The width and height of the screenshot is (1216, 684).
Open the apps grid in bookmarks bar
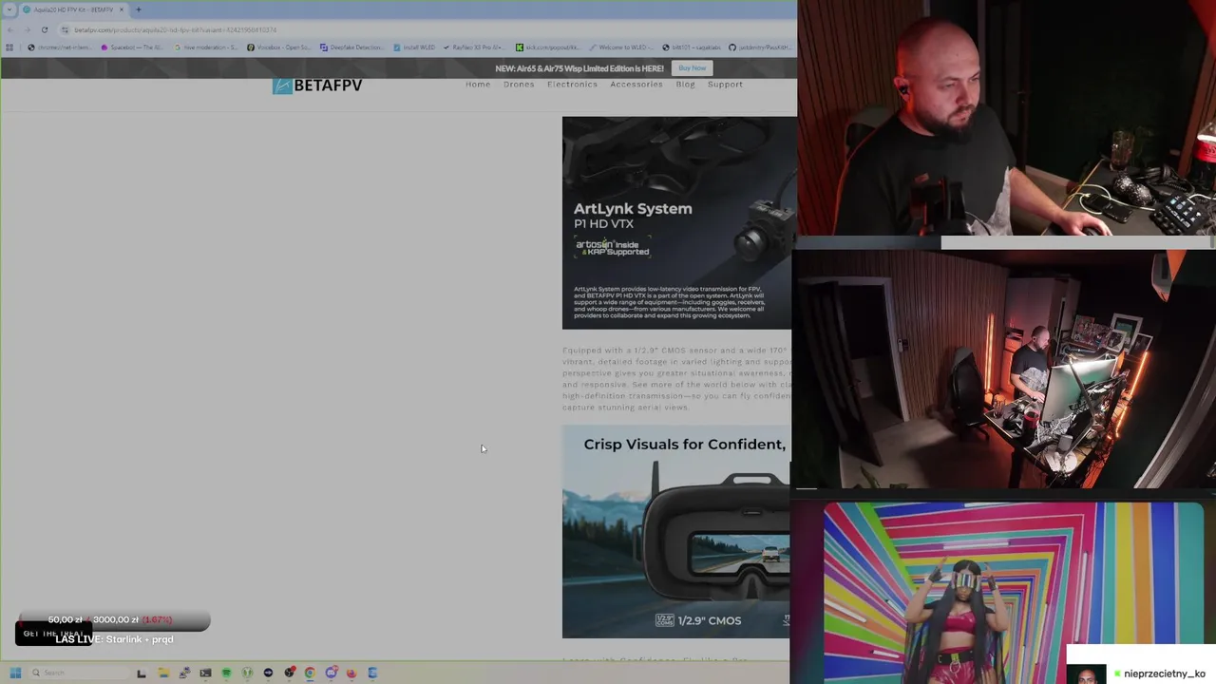9,47
